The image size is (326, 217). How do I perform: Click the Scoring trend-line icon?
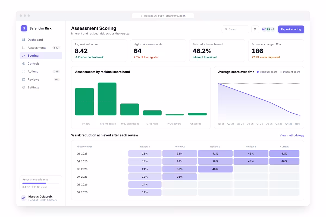tap(24, 56)
